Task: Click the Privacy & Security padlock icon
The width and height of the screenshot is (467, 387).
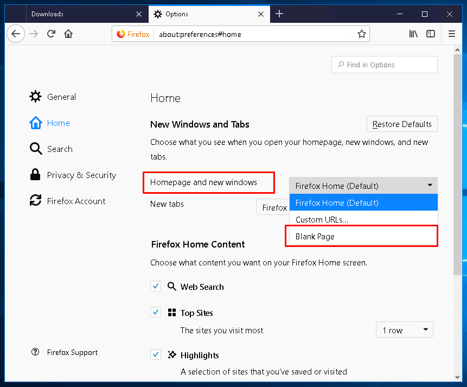Action: tap(35, 174)
